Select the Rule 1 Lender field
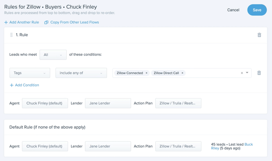Viewport: 272px width, 161px height. click(108, 103)
